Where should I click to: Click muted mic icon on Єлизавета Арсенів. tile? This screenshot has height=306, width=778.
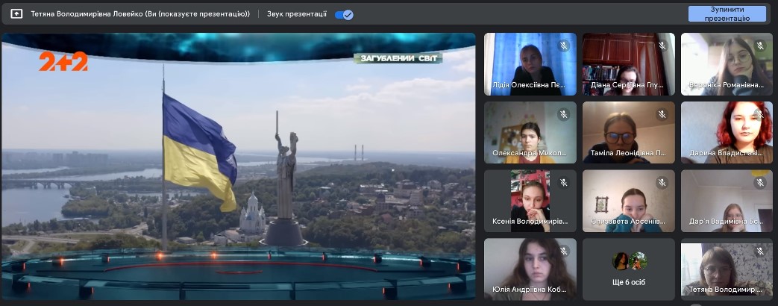coord(662,183)
